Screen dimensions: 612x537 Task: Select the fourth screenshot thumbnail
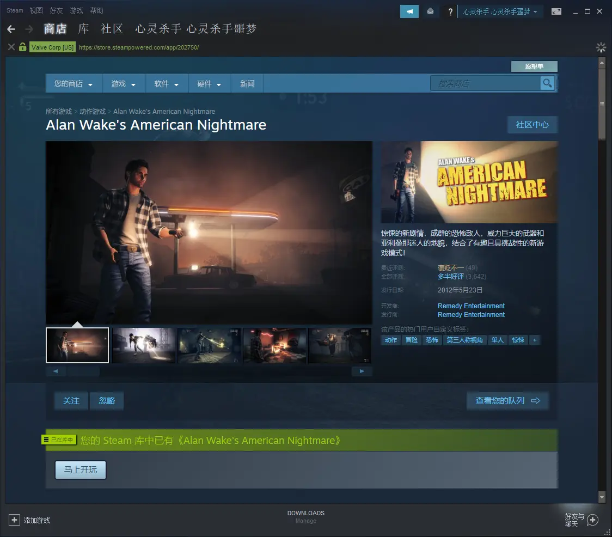point(274,345)
